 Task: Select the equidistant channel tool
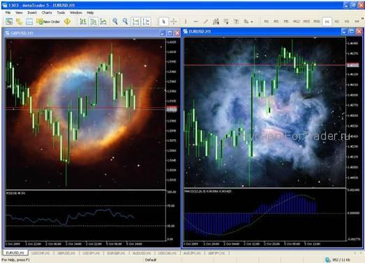coord(216,22)
